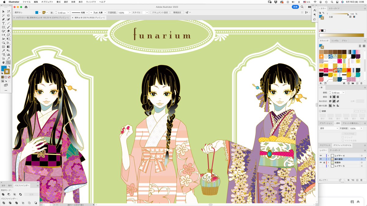367x206 pixels.
Task: Open stroke weight dropdown in control bar
Action: 68,13
